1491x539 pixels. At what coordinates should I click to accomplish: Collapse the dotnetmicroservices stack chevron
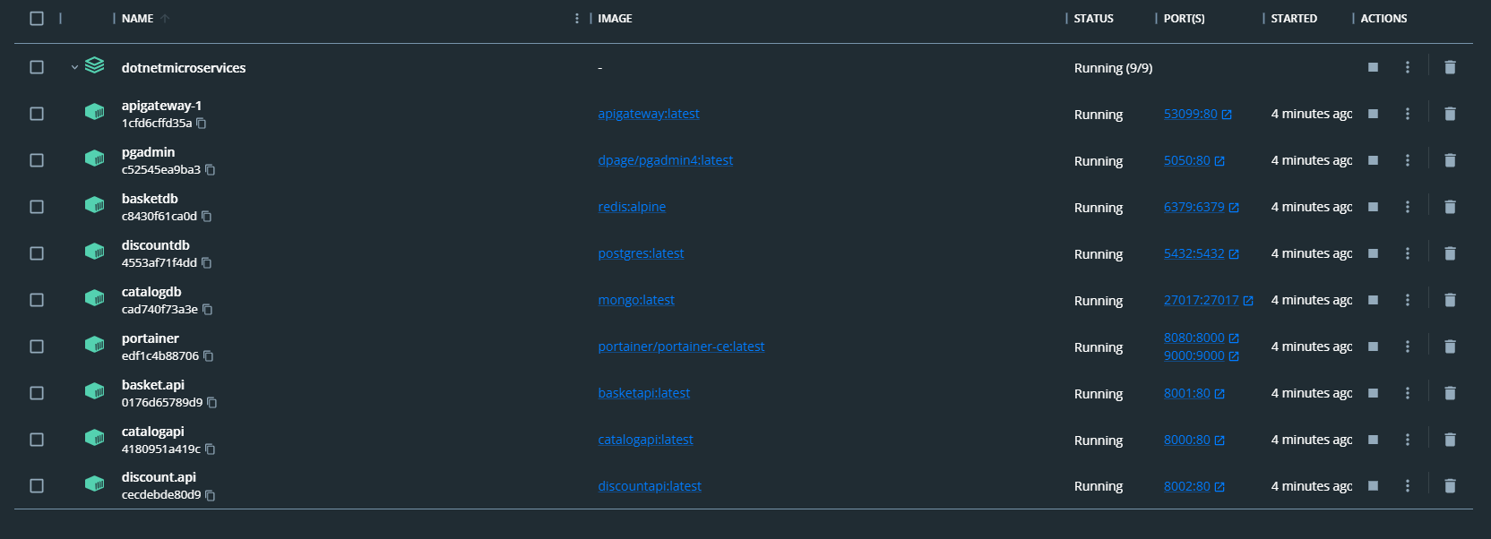click(x=74, y=67)
